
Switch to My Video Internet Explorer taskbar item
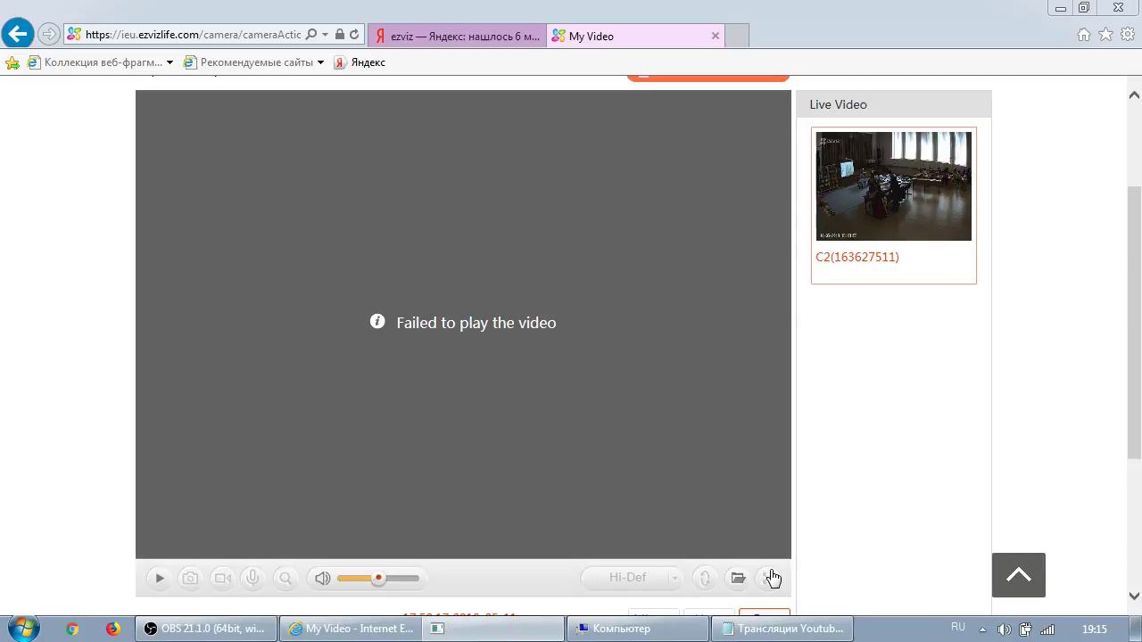tap(351, 629)
